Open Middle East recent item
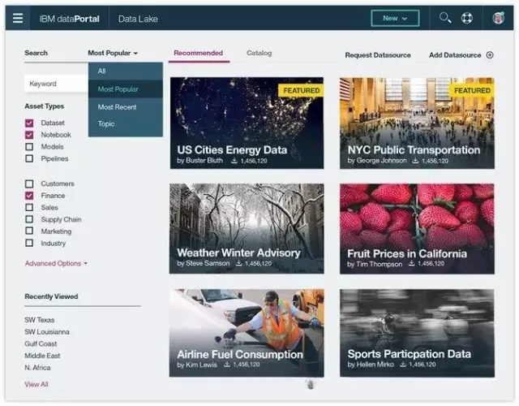This screenshot has height=406, width=519. click(x=42, y=356)
